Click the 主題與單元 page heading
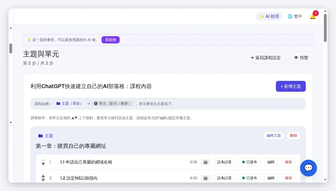Viewport: 336px width, 191px height. click(x=41, y=54)
